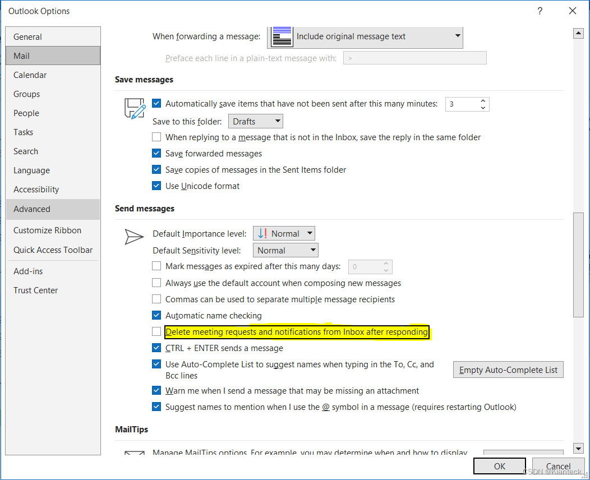The height and width of the screenshot is (480, 590).
Task: Click the save messages disk-and-pencil icon
Action: 135,108
